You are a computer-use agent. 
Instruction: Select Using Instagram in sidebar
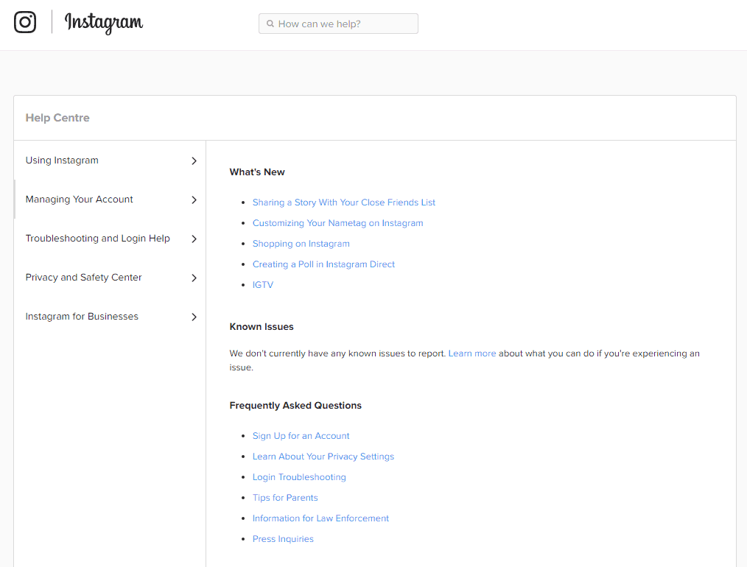(62, 161)
